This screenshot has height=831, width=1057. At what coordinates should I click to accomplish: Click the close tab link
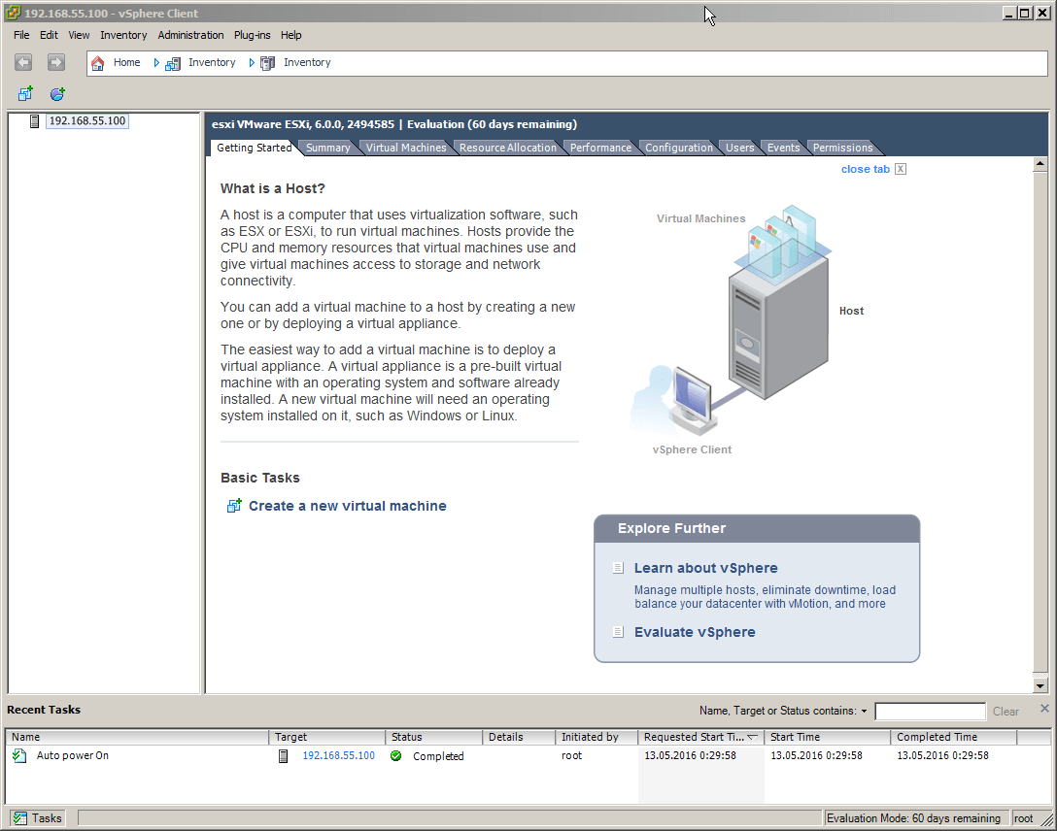click(x=865, y=169)
